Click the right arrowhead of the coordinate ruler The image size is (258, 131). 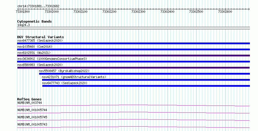[249, 9]
